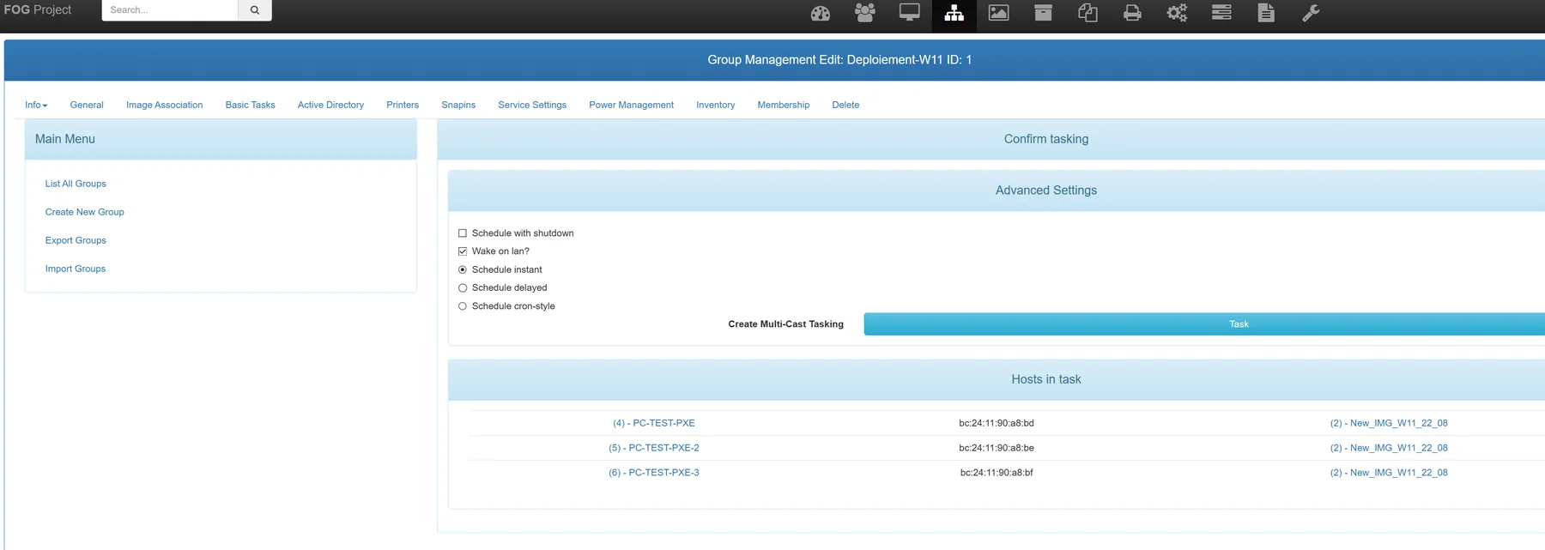Screen dimensions: 1545x550
Task: Switch to the Basic Tasks tab
Action: coord(251,105)
